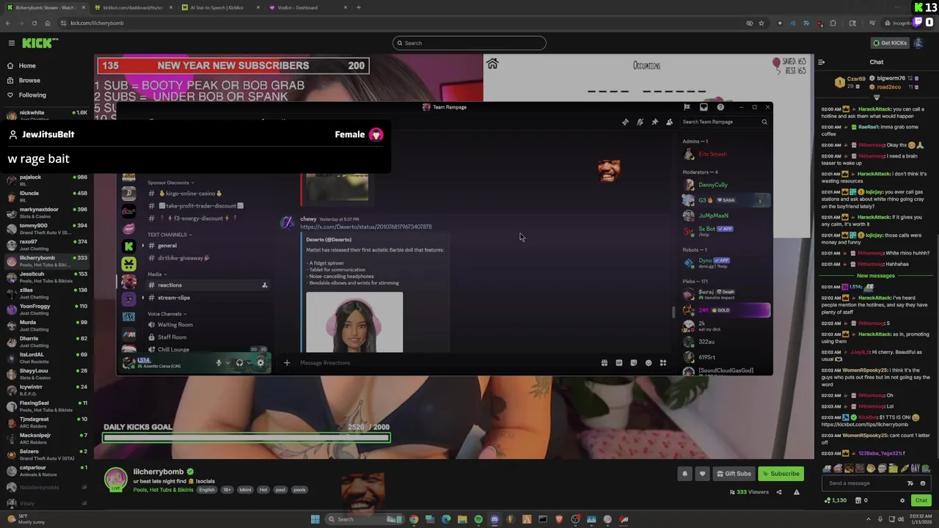Open headphone output options dropdown arrow

click(x=248, y=363)
